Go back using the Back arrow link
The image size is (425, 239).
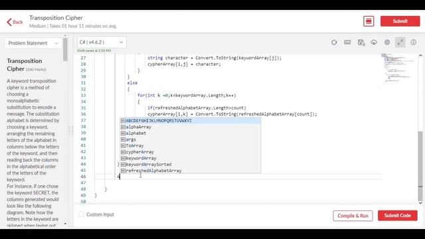pos(15,22)
